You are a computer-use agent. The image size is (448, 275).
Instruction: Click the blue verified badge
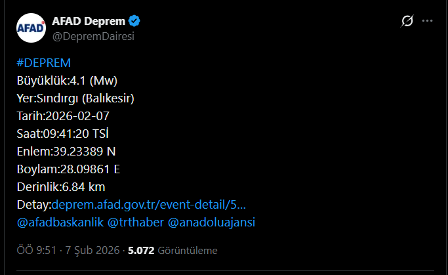click(x=134, y=22)
